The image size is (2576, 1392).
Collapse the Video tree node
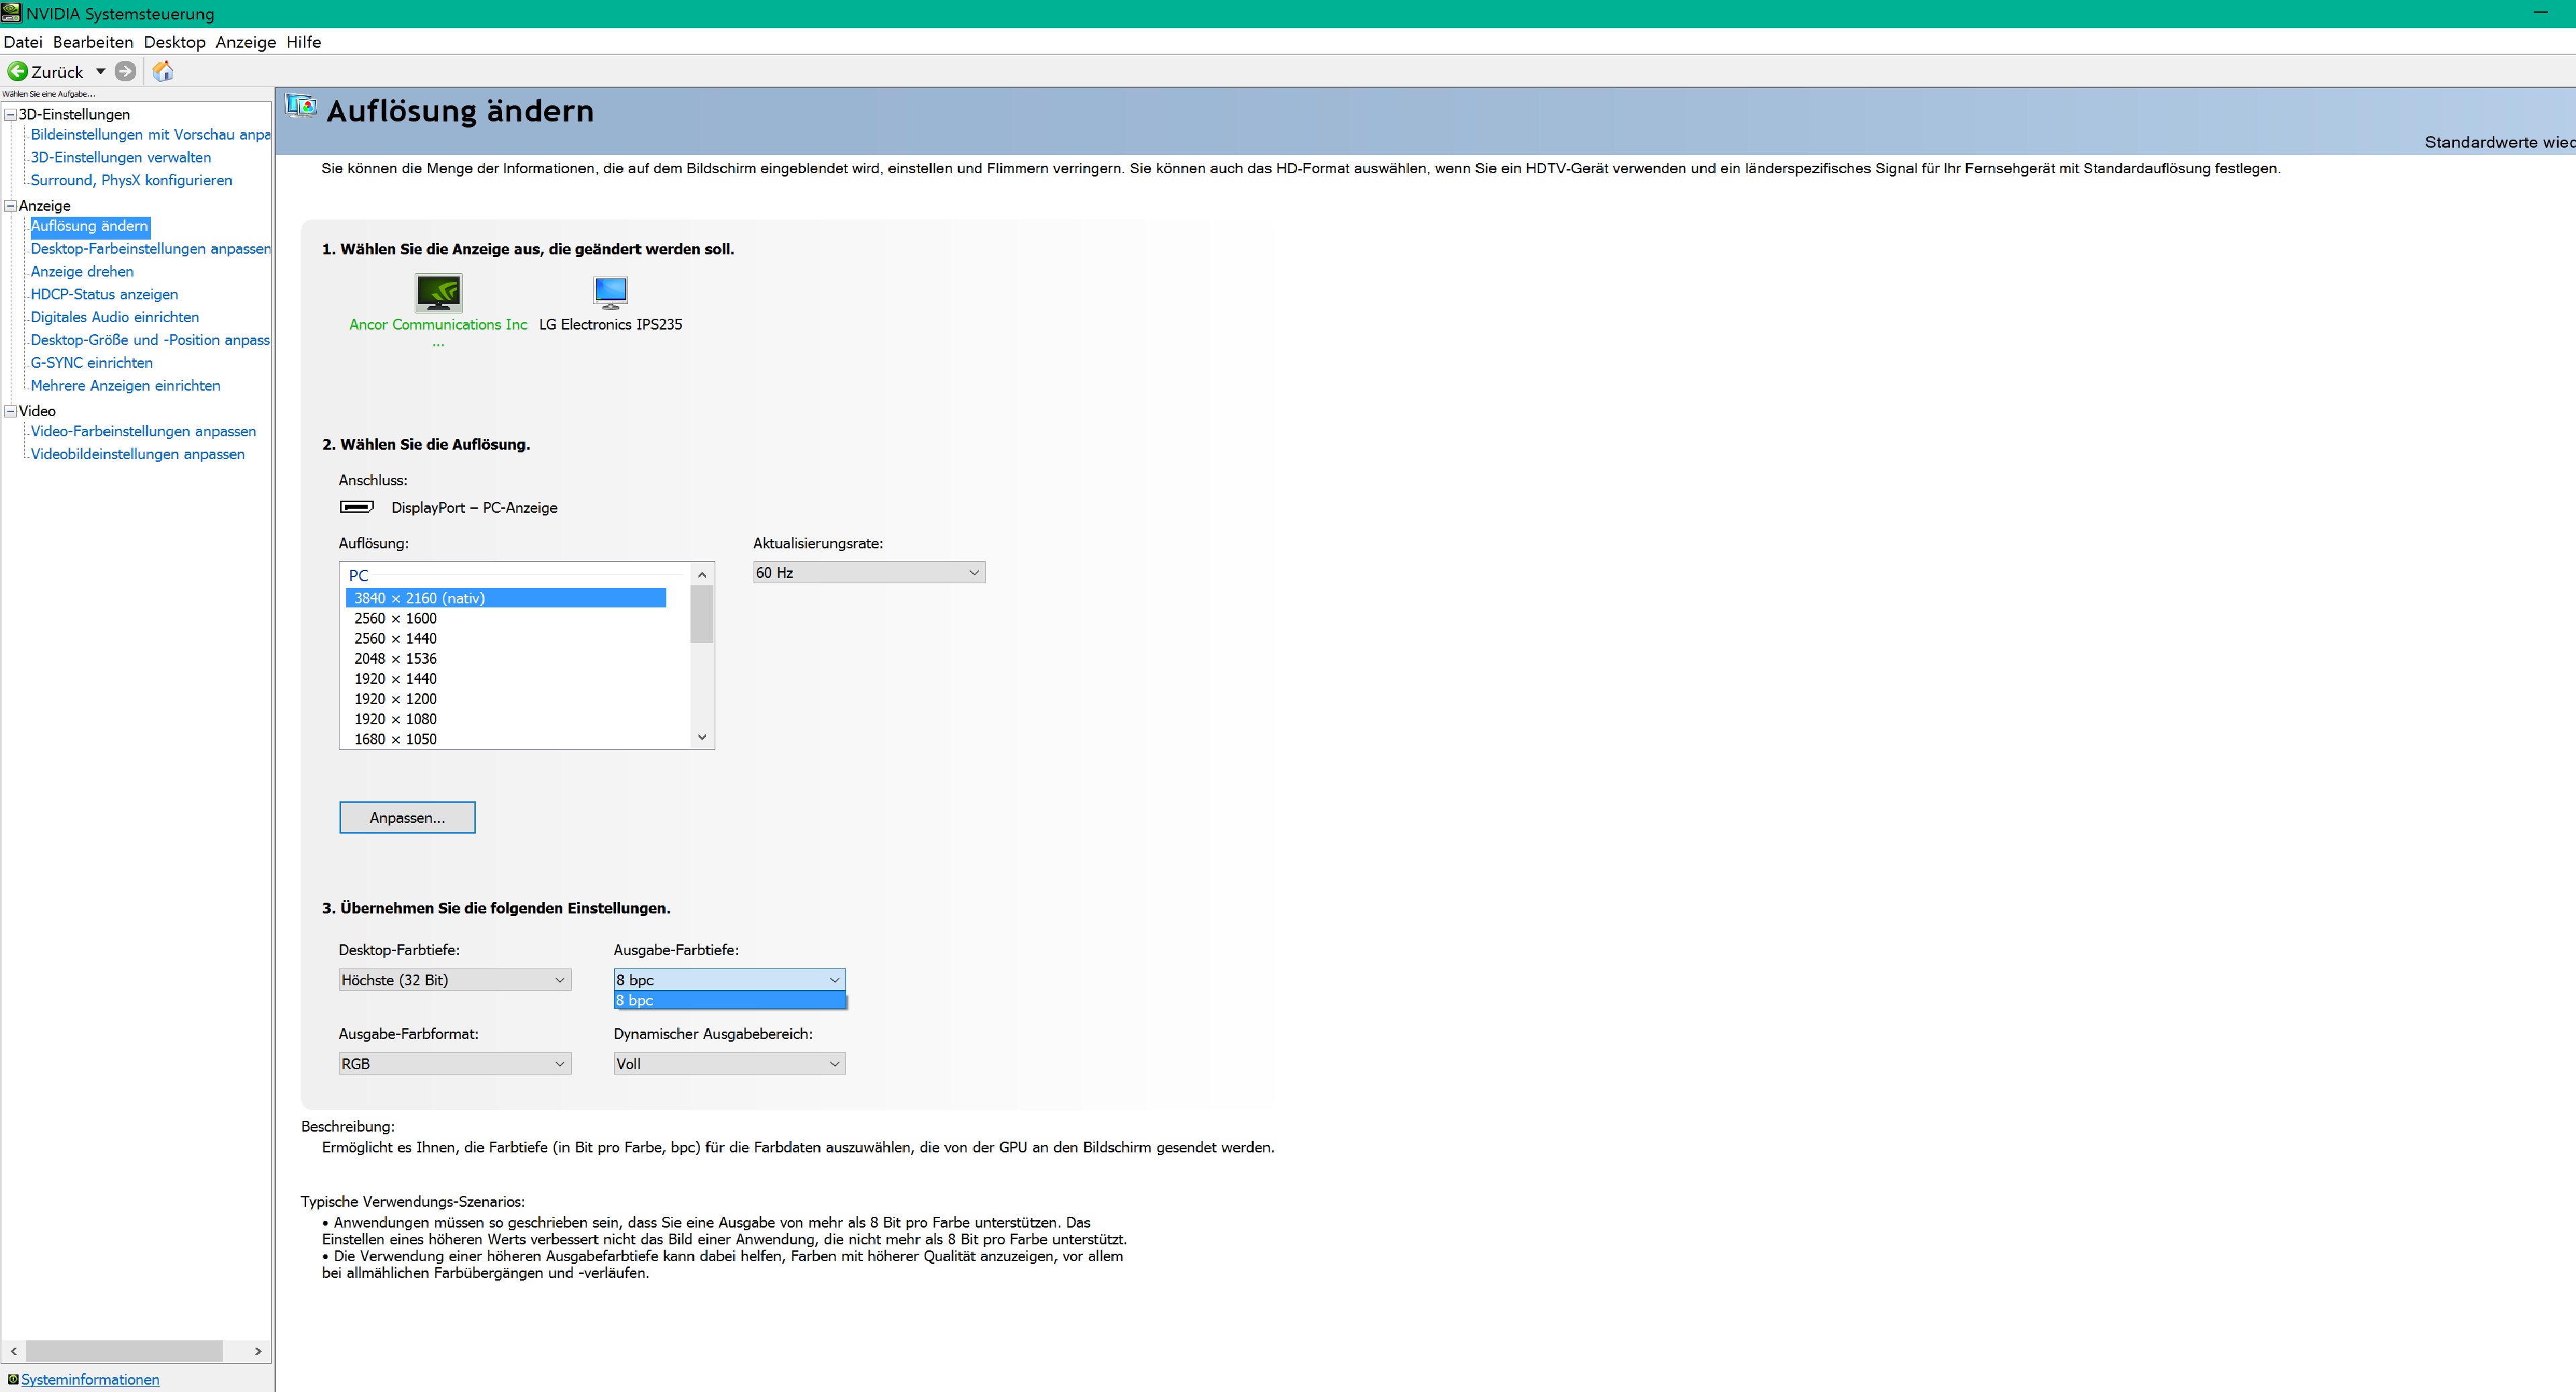click(11, 411)
